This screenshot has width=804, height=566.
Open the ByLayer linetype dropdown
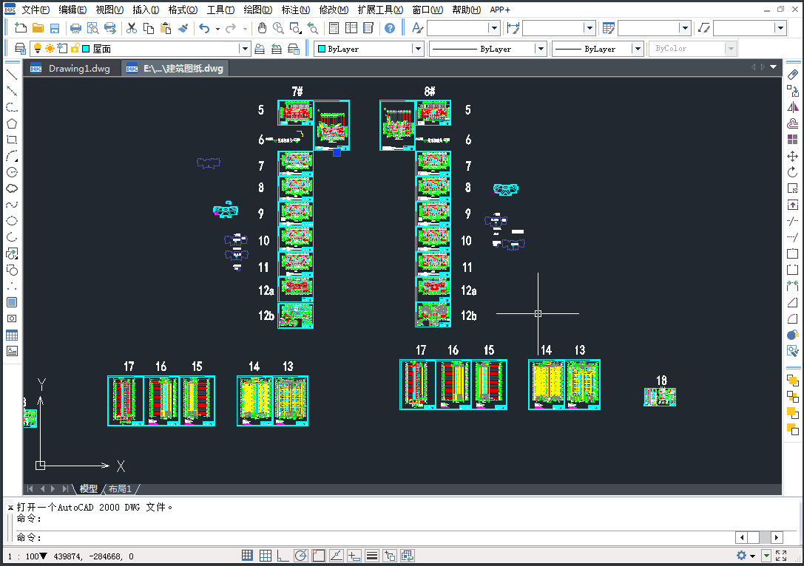(x=541, y=49)
